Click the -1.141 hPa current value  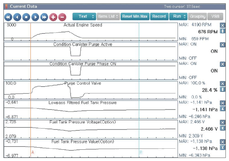(205, 109)
